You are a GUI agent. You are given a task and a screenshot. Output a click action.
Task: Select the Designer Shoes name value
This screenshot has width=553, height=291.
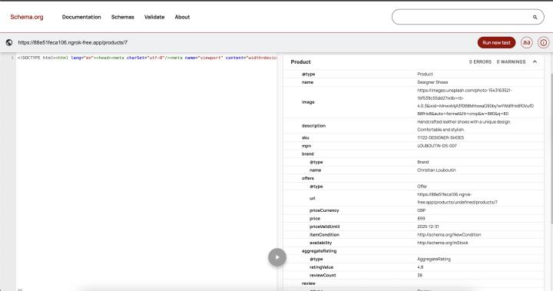click(x=432, y=82)
